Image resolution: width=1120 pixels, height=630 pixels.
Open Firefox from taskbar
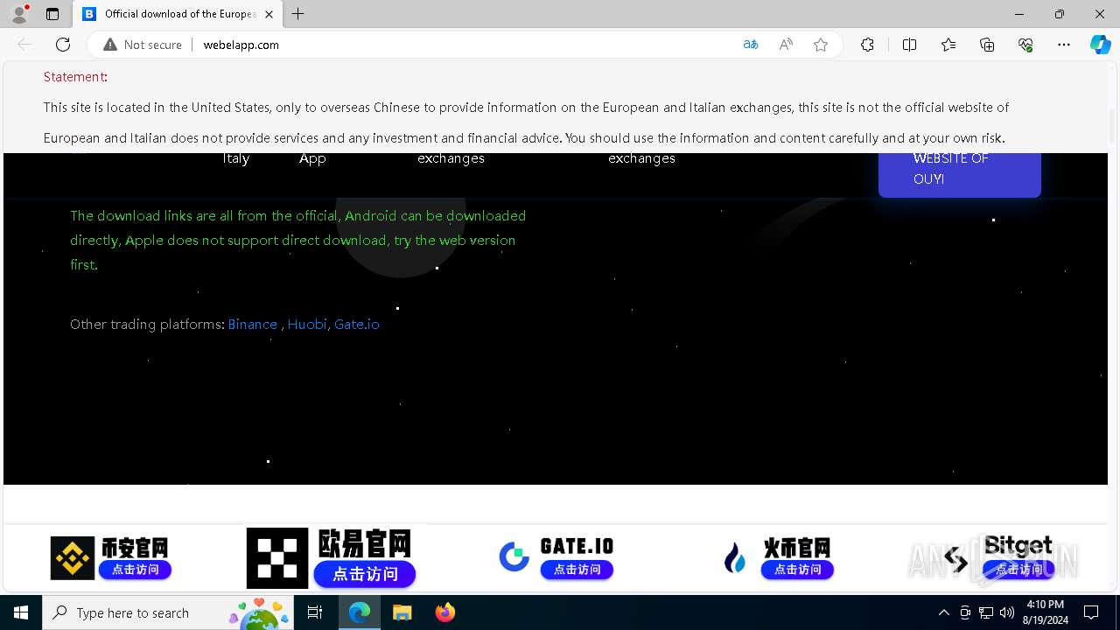(x=444, y=612)
